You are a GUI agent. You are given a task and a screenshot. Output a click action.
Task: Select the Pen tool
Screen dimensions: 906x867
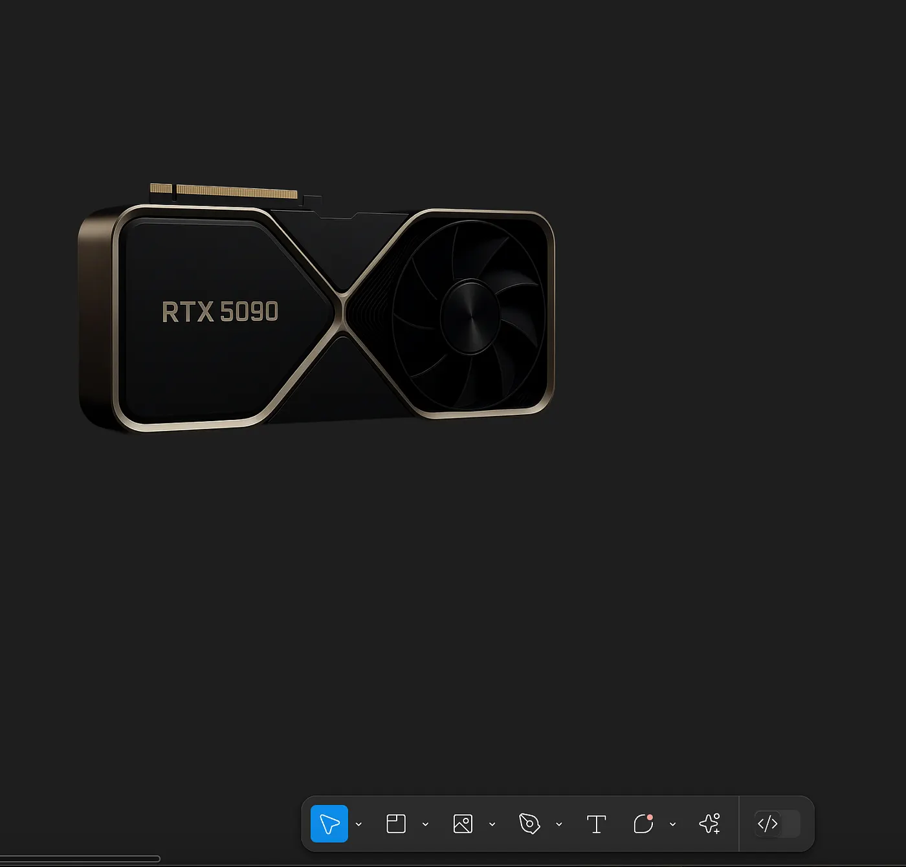(x=530, y=824)
